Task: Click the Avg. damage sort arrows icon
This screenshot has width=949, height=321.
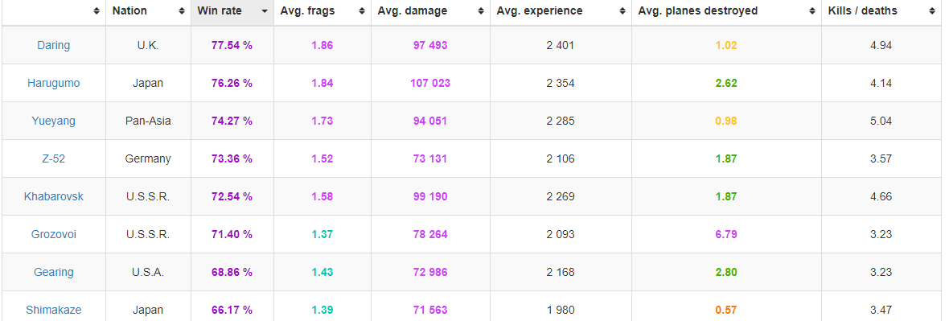Action: [481, 11]
